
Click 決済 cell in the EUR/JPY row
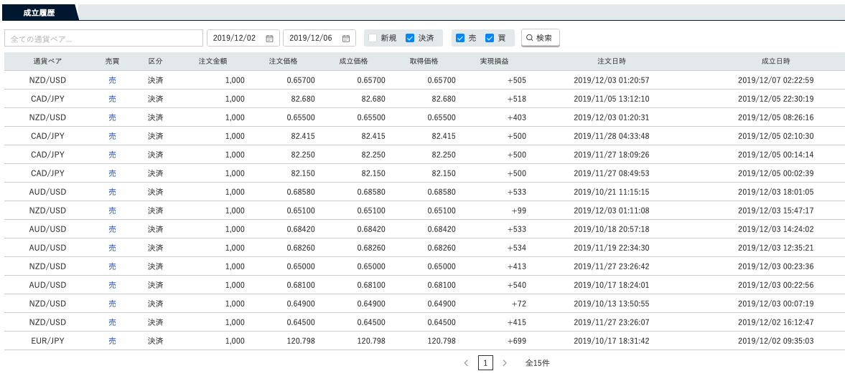coord(155,341)
